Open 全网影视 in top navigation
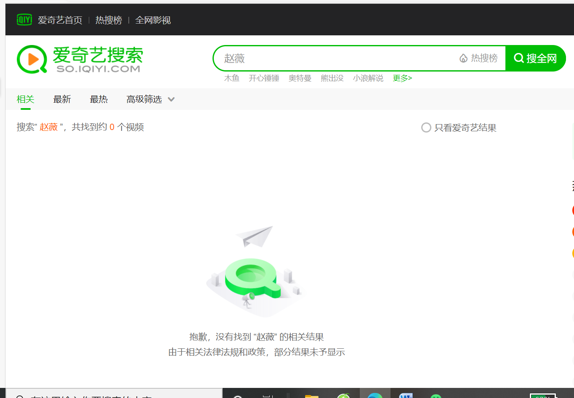The image size is (574, 398). [x=153, y=20]
